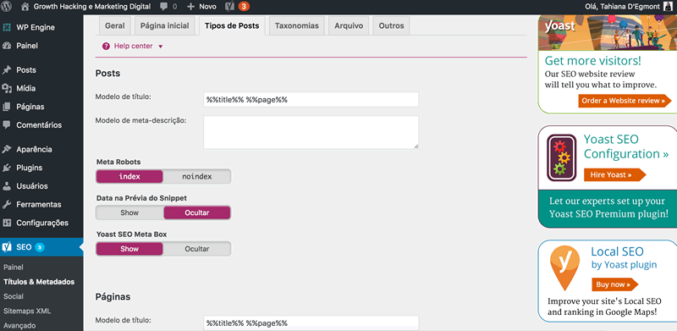This screenshot has height=331, width=677.
Task: Click the Modelo de meta-descrição textarea
Action: pyautogui.click(x=311, y=132)
